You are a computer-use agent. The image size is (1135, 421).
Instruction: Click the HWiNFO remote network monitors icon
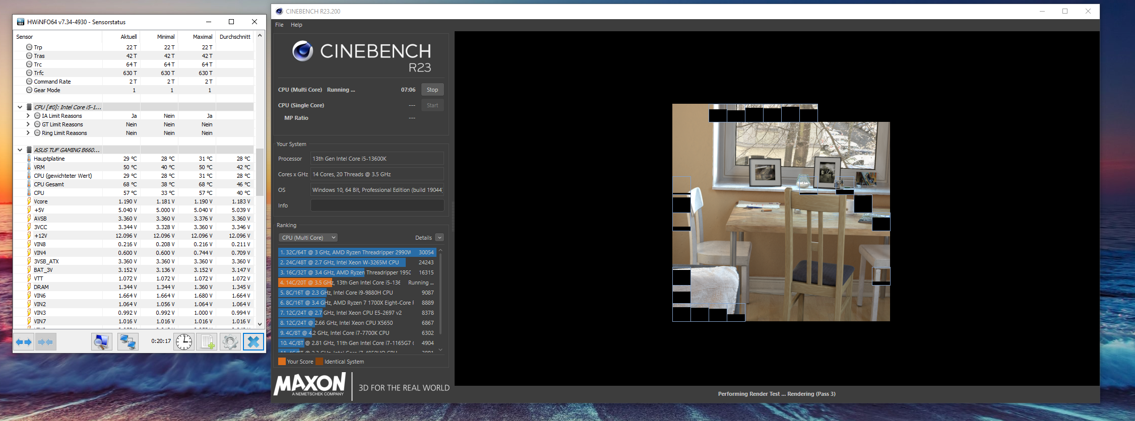[x=128, y=342]
